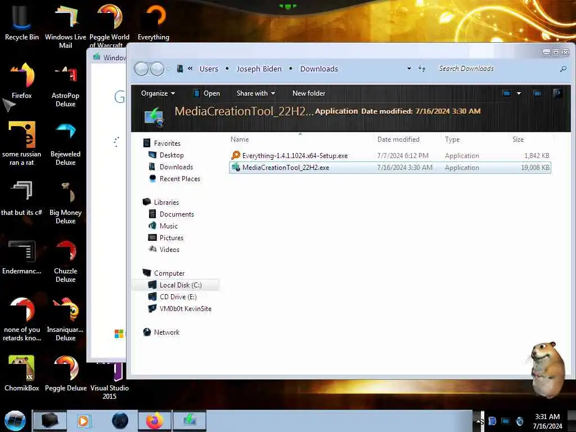The image size is (576, 432).
Task: Click the refresh icon beside address bar
Action: [422, 69]
